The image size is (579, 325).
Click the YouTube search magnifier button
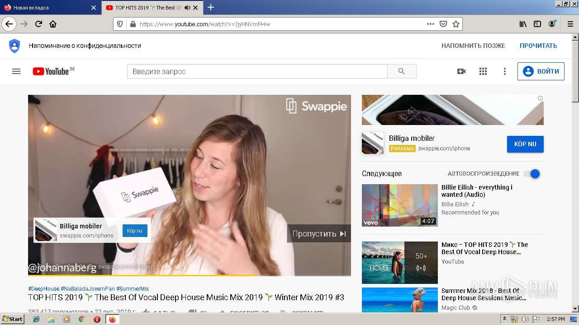click(402, 71)
